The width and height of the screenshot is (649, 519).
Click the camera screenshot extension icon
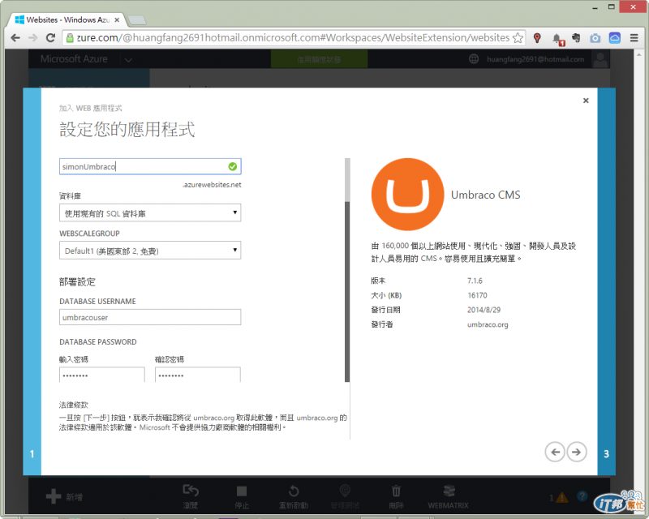tap(595, 38)
